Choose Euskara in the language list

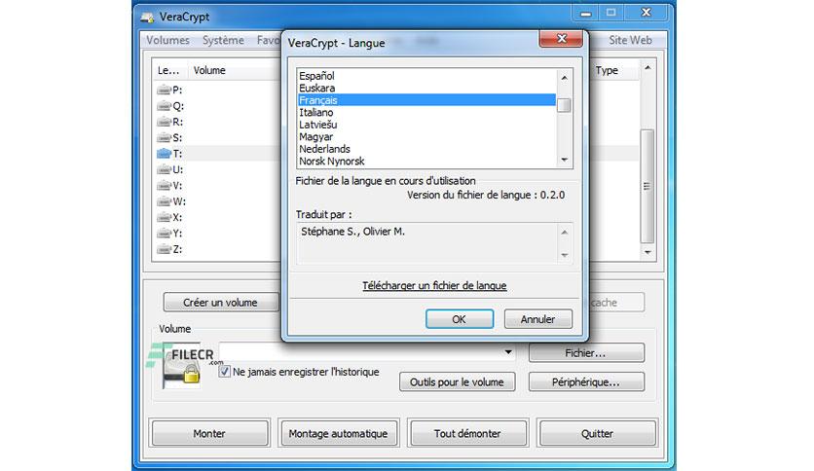[x=426, y=89]
